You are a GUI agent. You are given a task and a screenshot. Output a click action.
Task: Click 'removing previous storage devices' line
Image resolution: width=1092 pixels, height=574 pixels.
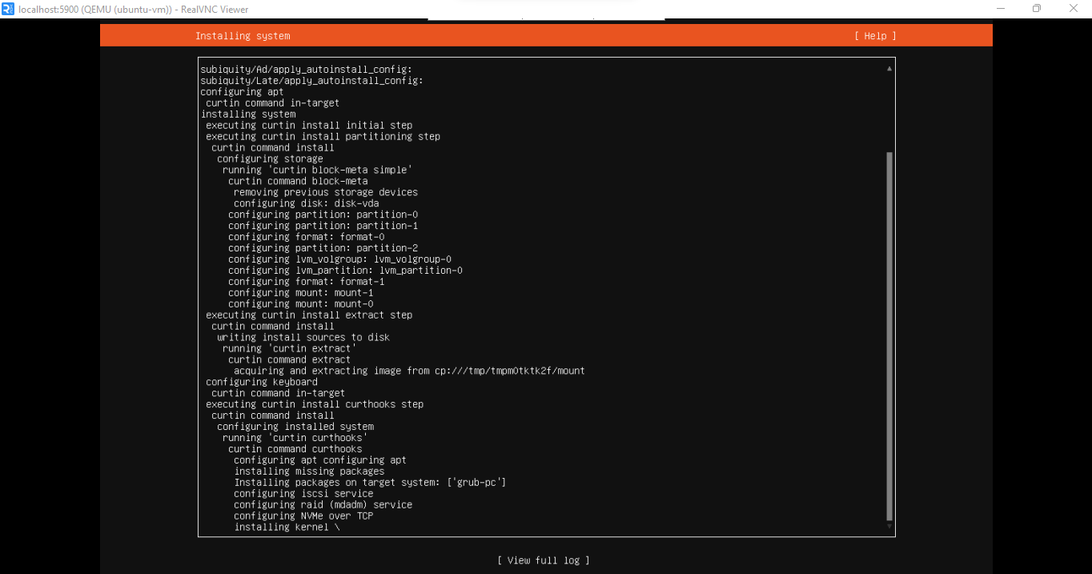point(326,193)
